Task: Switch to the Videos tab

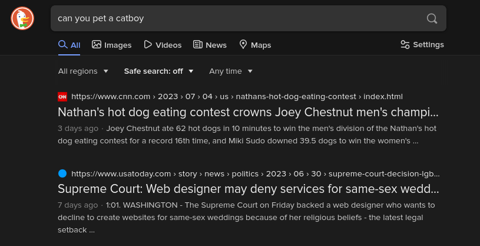Action: pyautogui.click(x=163, y=45)
